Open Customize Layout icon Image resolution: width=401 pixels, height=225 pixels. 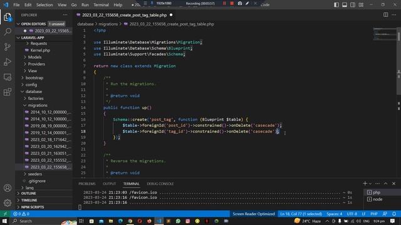coord(361,4)
